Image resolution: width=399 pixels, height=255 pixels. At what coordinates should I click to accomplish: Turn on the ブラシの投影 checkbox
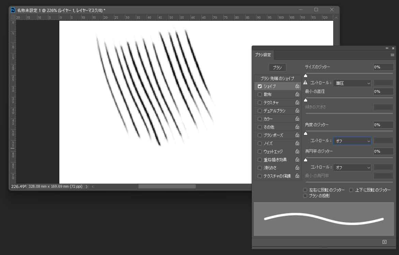[x=305, y=196]
